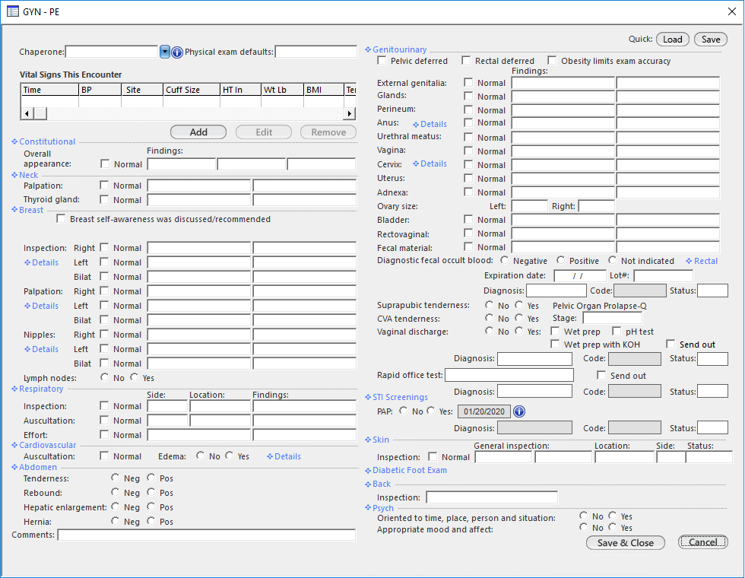745x578 pixels.
Task: Tick Obesity limits exam accuracy checkbox
Action: pos(552,61)
